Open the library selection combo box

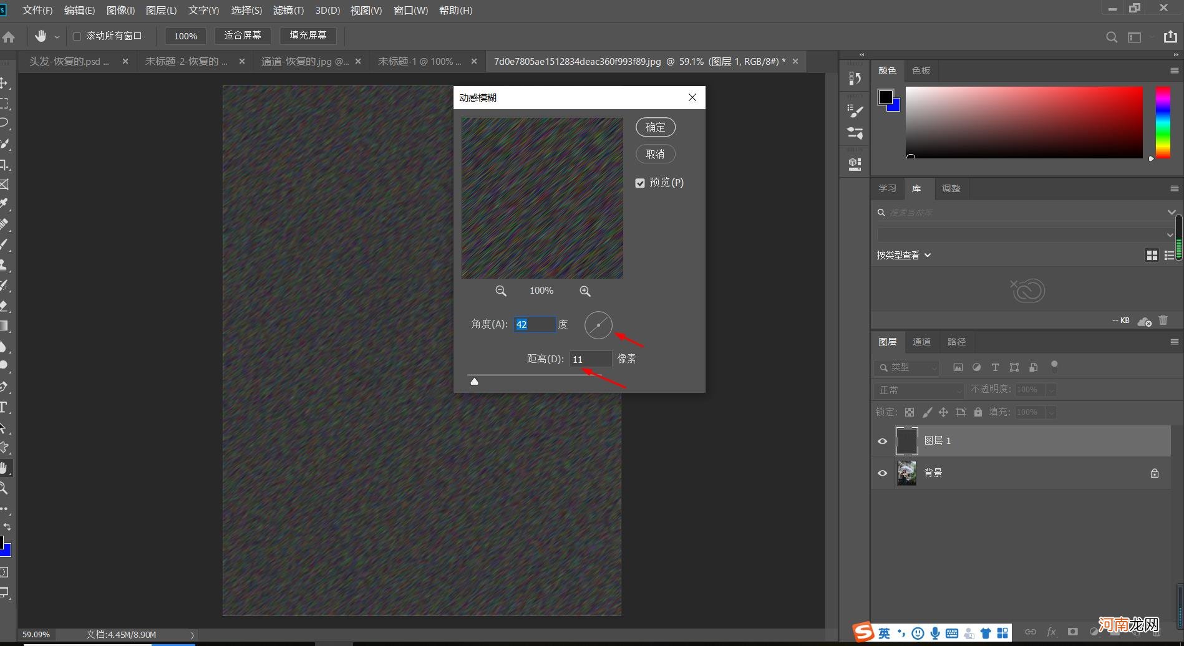pyautogui.click(x=1026, y=234)
